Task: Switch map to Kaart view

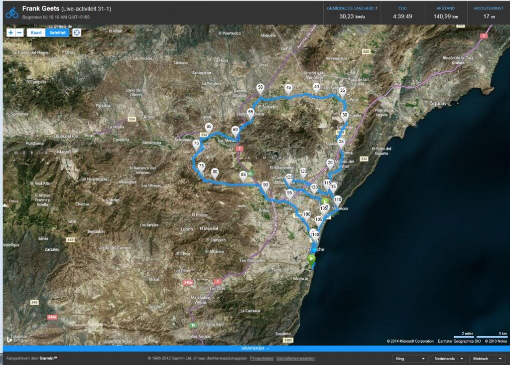Action: click(x=36, y=32)
